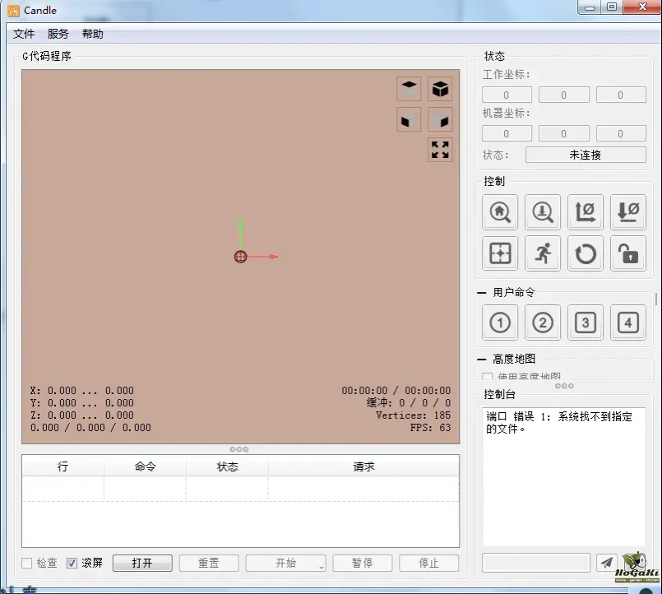The width and height of the screenshot is (662, 594).
Task: Collapse the 用户命令 section
Action: [482, 292]
